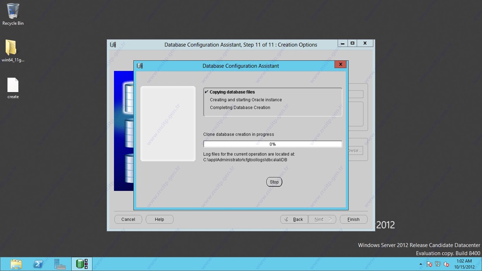Click the log path C:\app\Administrator\cfgtoollogs\dbca\aliDB
The image size is (482, 271).
(x=245, y=160)
